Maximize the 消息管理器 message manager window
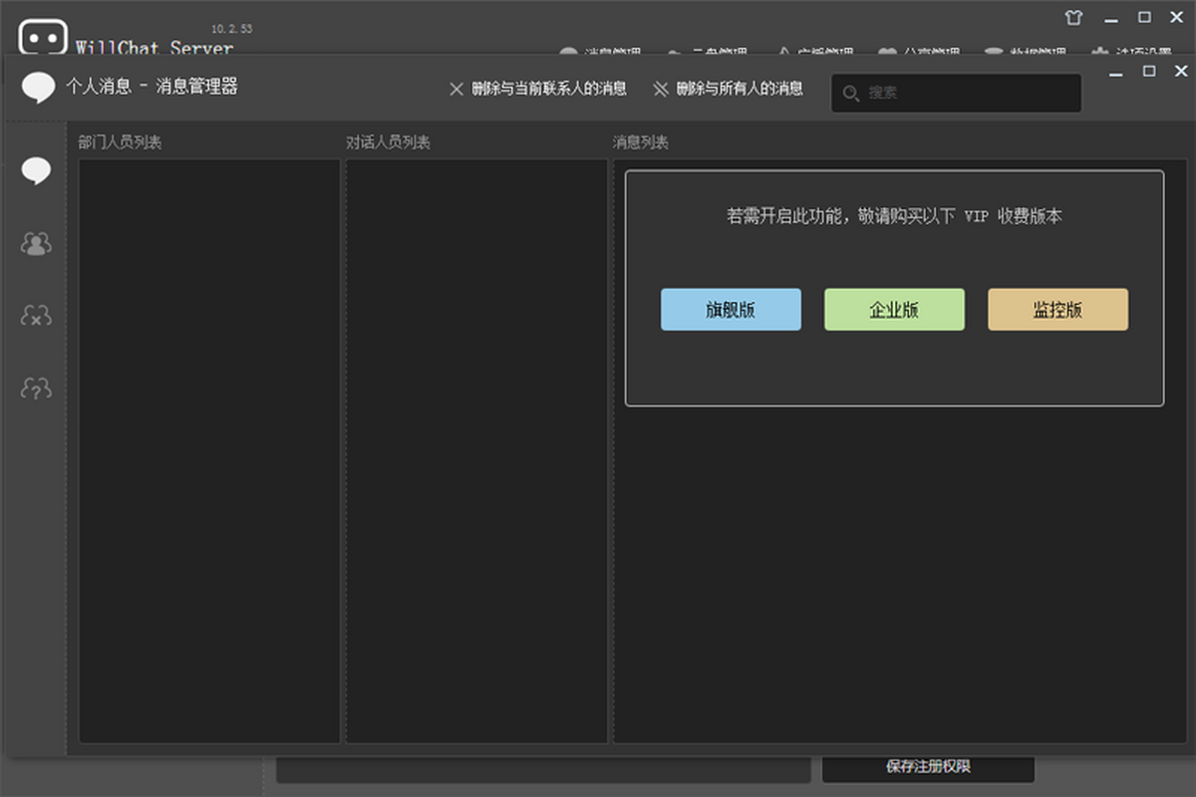 click(1149, 71)
